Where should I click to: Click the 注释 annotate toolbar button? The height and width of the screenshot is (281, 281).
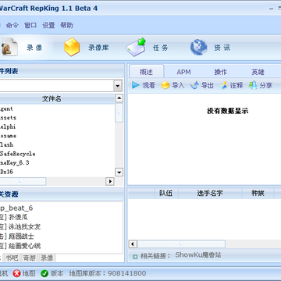pos(231,85)
